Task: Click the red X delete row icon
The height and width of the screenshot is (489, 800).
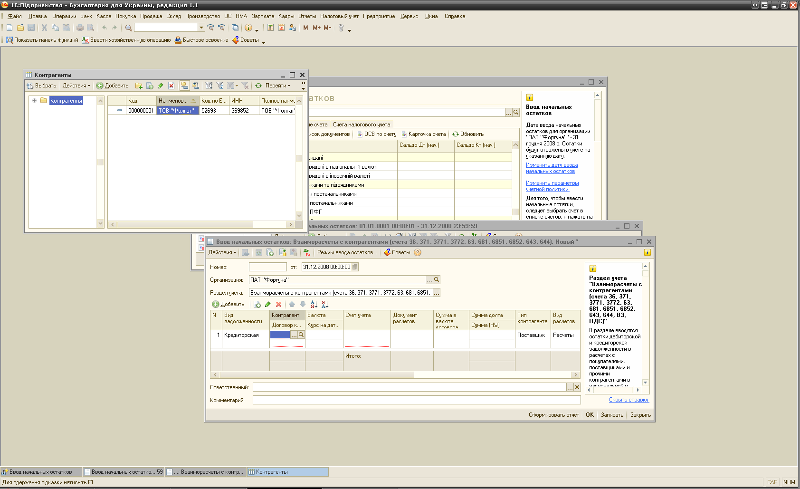Action: [279, 304]
